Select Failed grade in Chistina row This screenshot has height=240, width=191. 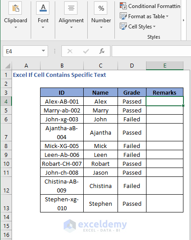[x=132, y=186]
